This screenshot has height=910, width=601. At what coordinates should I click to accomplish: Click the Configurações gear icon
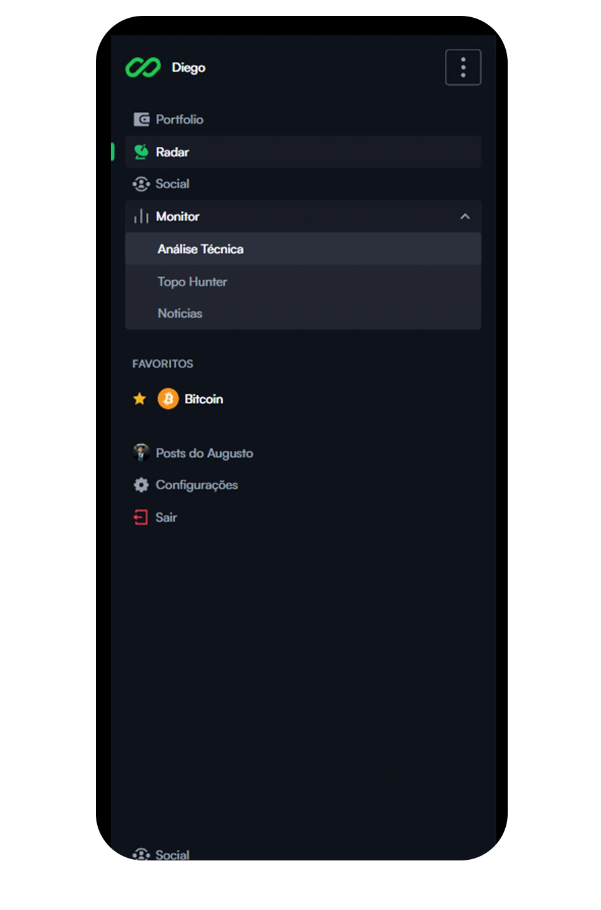141,485
